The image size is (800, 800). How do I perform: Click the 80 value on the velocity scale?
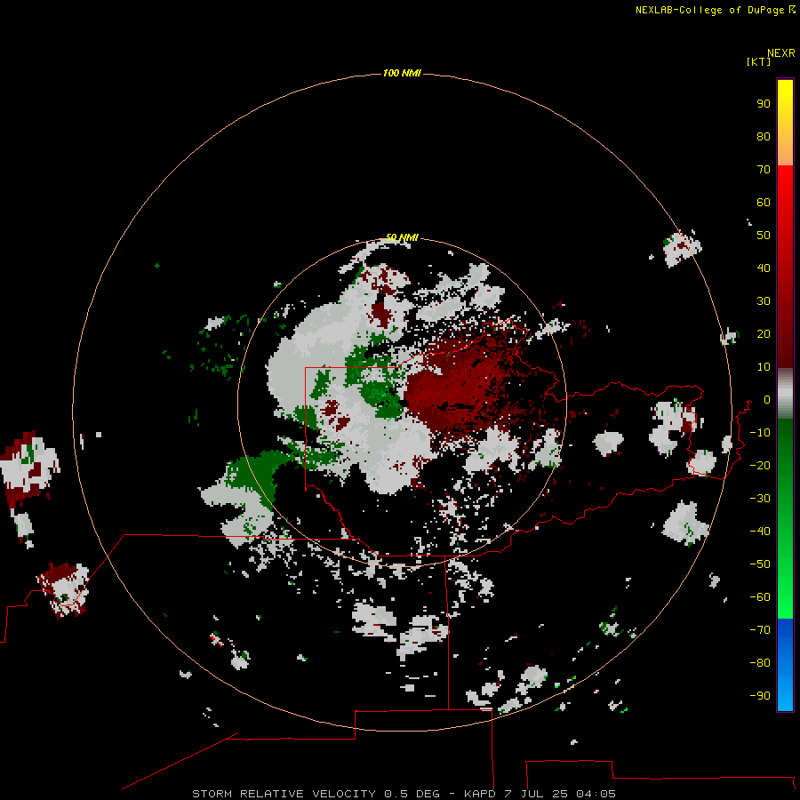coord(764,136)
